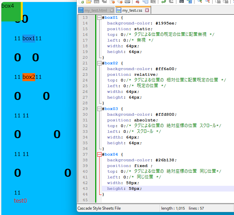Click the color value #1995ee
Image resolution: width=234 pixels, height=215 pixels.
click(x=165, y=23)
